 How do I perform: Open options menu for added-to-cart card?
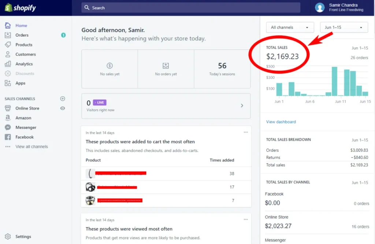[246, 132]
